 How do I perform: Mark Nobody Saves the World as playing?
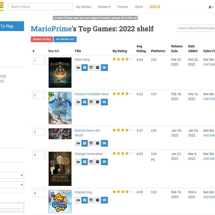78,143
